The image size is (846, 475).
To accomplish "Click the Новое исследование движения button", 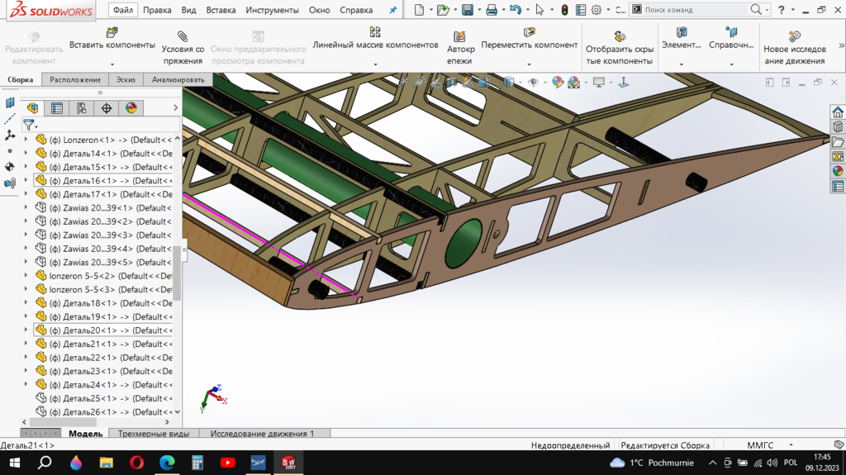I will tap(794, 47).
